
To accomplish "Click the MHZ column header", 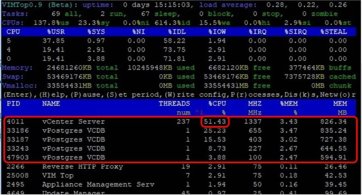I will [x=255, y=104].
